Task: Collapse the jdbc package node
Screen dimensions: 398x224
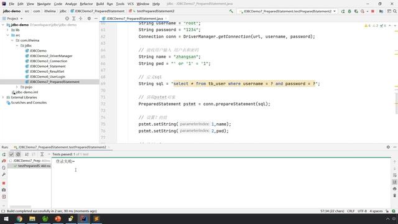Action: click(x=17, y=45)
